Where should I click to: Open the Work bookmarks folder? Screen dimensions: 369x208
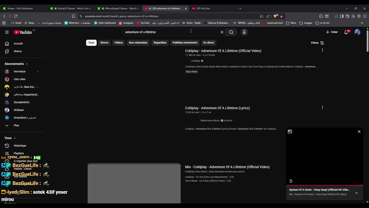pos(291,23)
